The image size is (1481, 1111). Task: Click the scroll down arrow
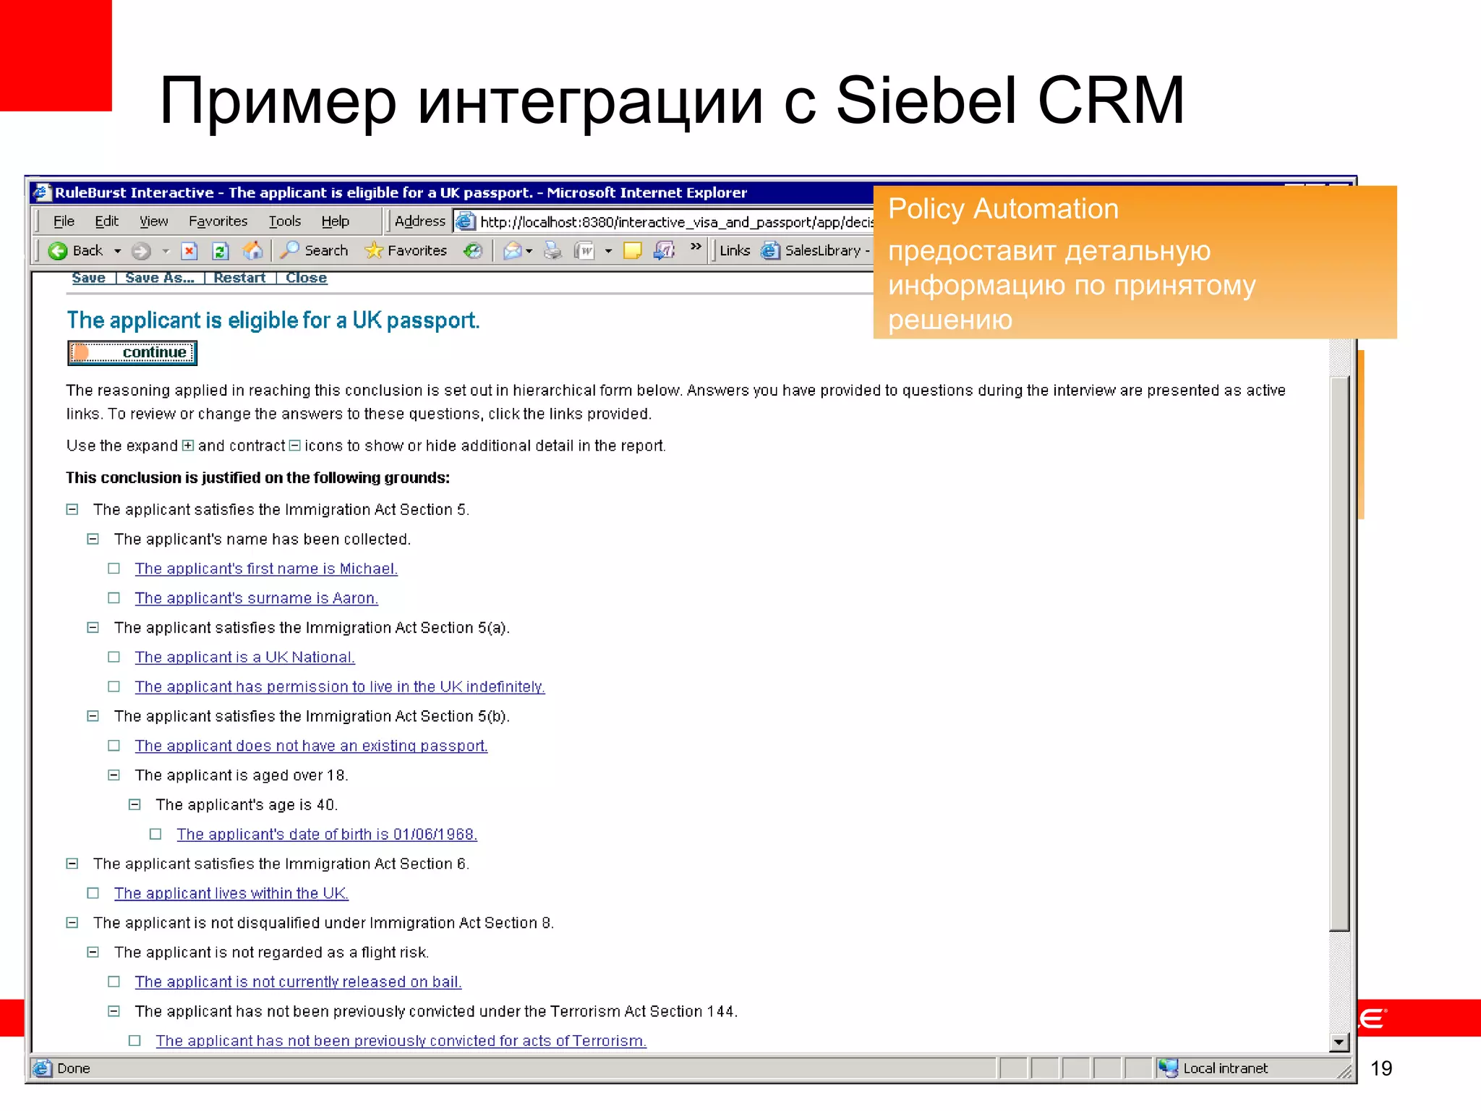tap(1339, 1042)
